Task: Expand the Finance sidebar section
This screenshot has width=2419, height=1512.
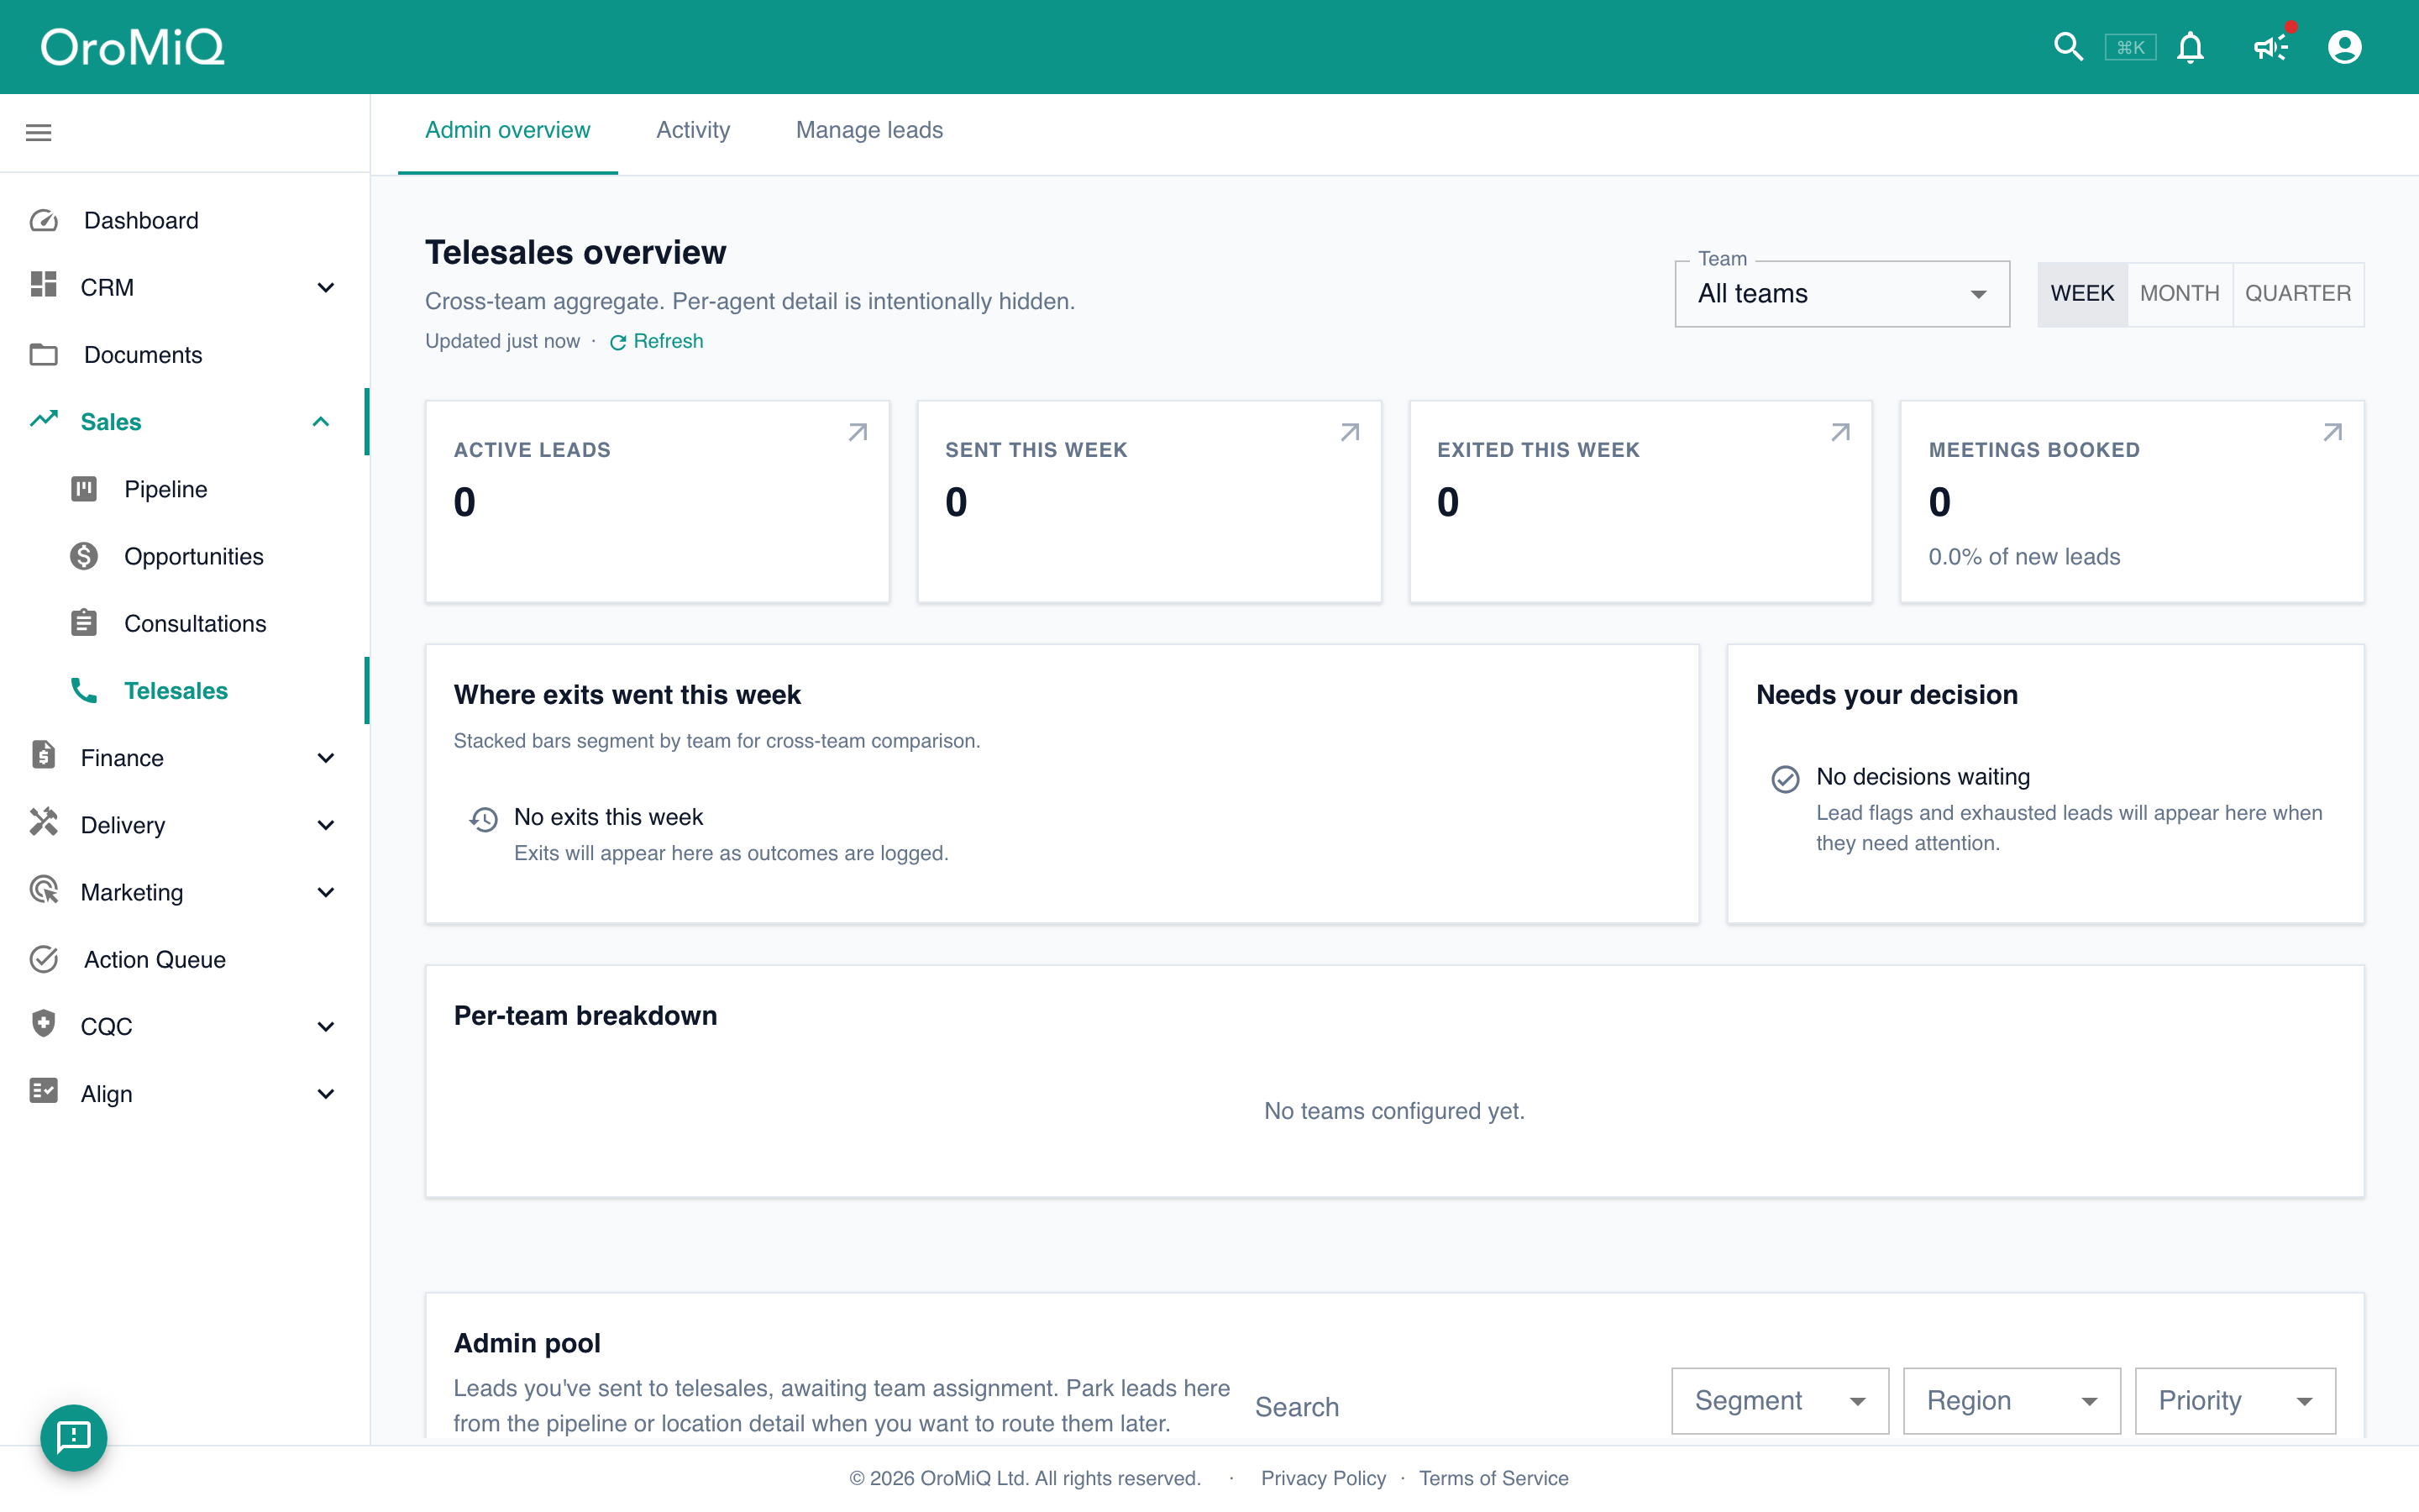Action: (x=185, y=758)
